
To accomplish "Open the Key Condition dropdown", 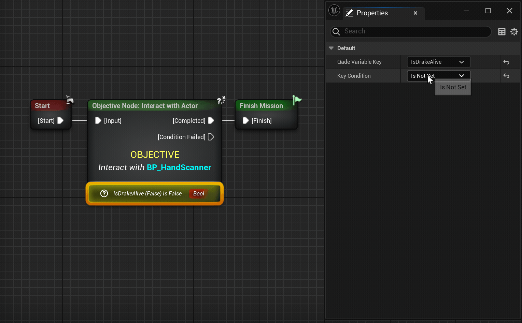I will (x=439, y=76).
